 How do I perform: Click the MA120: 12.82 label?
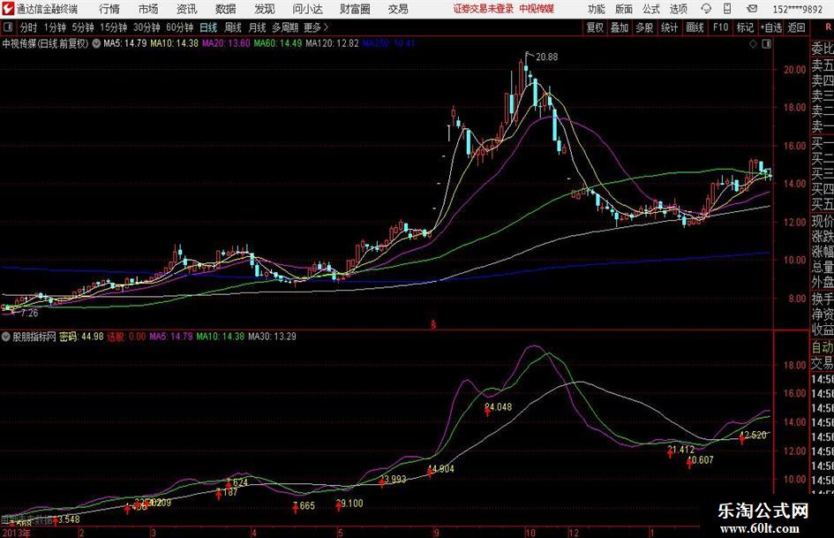333,43
